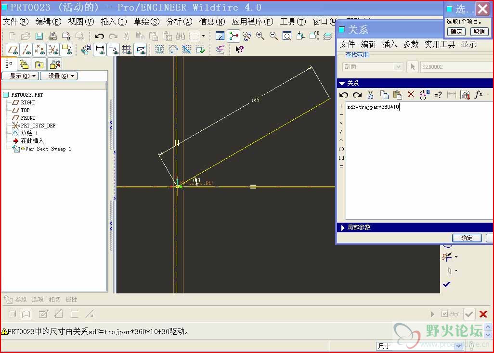494x353 pixels.
Task: Open the 显示(O) dropdown in model tree
Action: click(21, 76)
